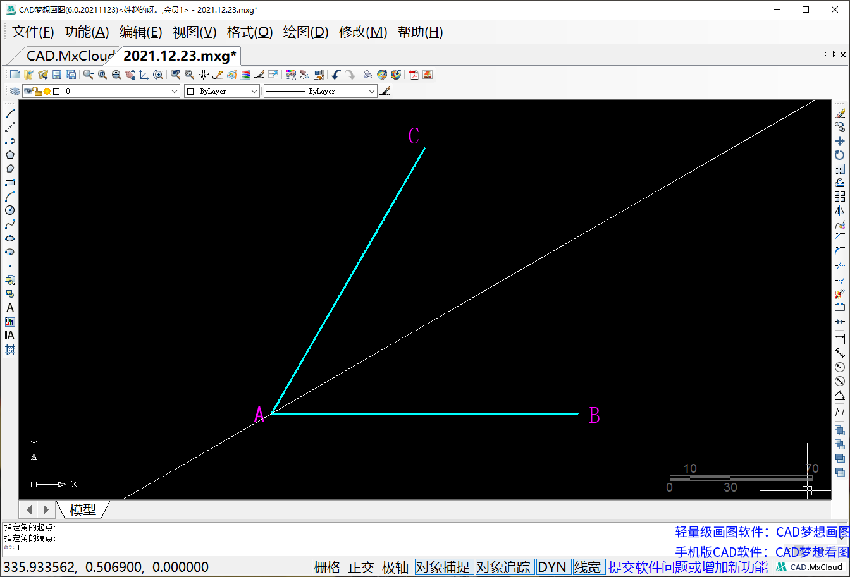
Task: Select the Extend tool
Action: [x=840, y=280]
